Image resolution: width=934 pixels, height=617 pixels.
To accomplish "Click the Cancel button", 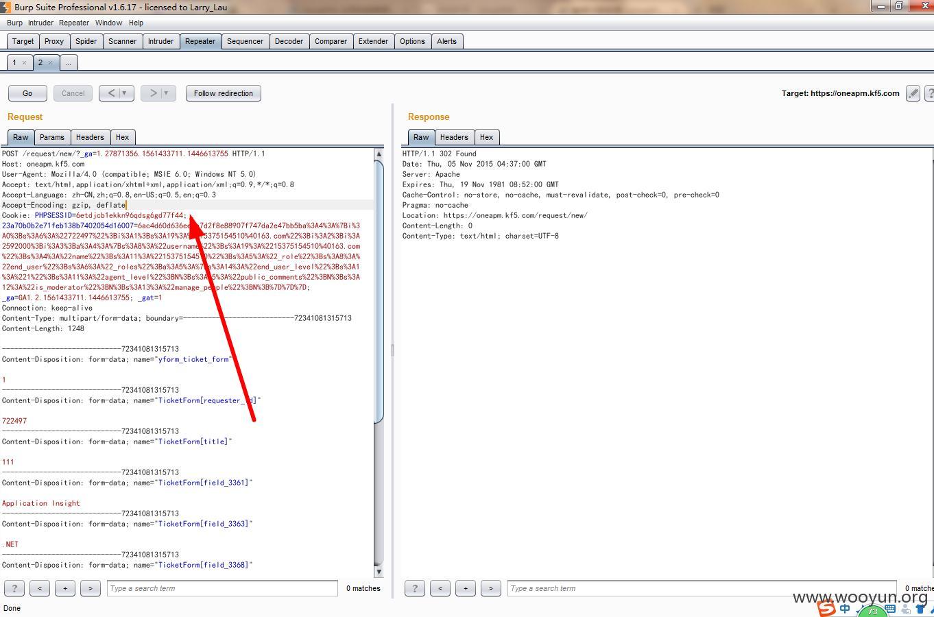I will pyautogui.click(x=73, y=93).
